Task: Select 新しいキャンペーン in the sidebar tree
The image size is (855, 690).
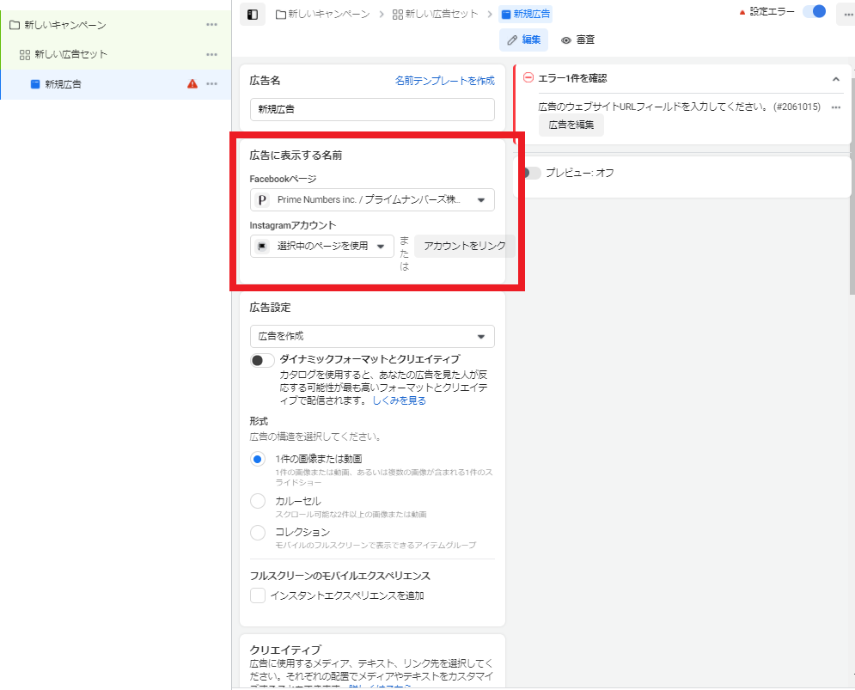Action: point(65,25)
